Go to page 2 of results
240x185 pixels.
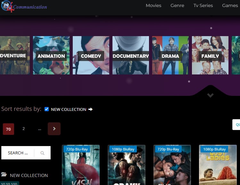[23, 129]
